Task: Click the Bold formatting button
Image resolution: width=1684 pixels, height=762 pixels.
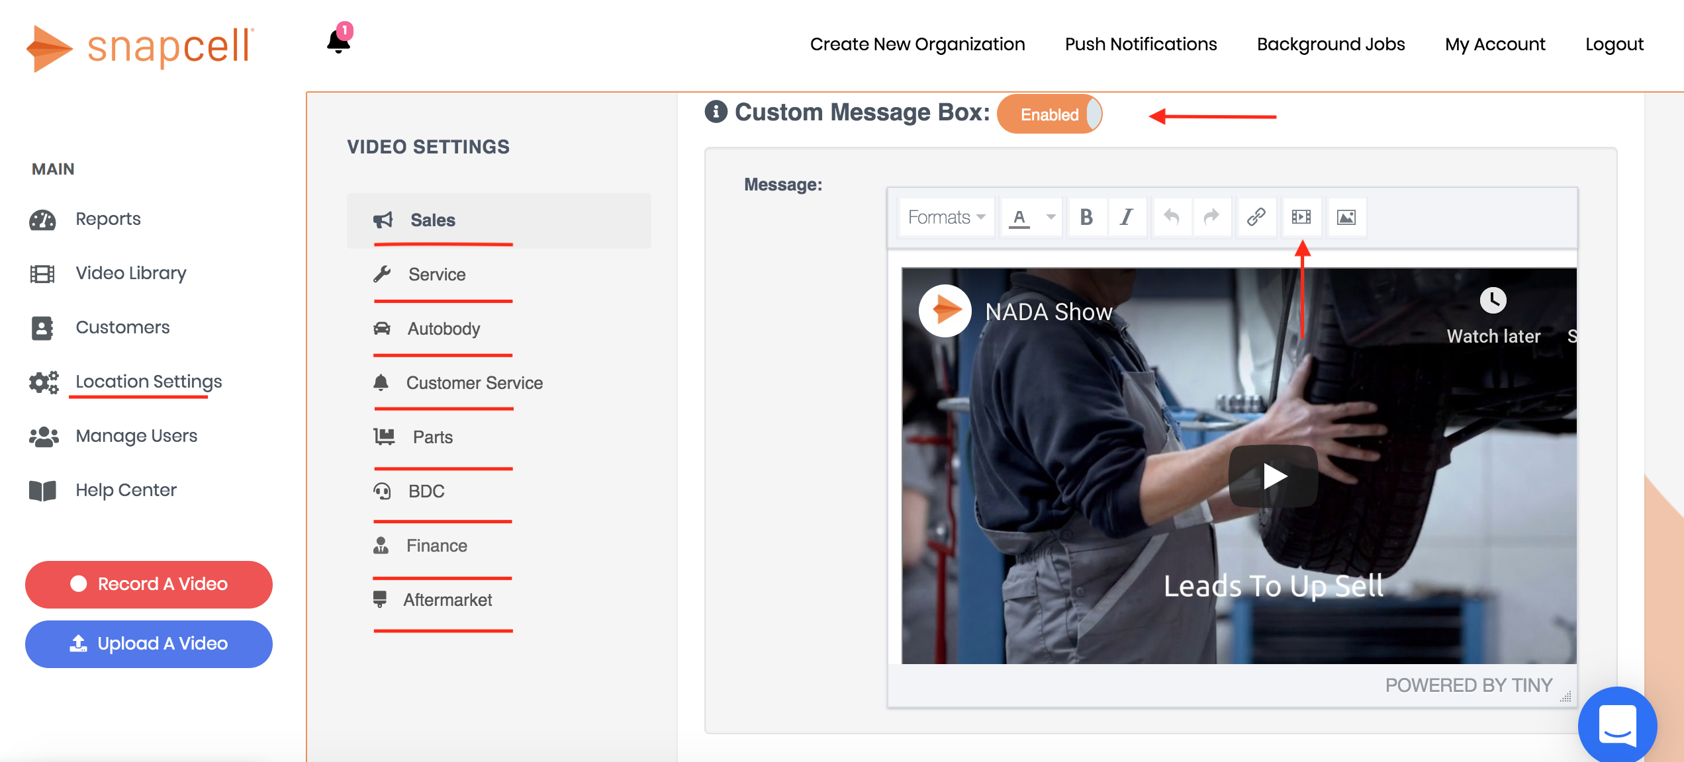Action: 1086,217
